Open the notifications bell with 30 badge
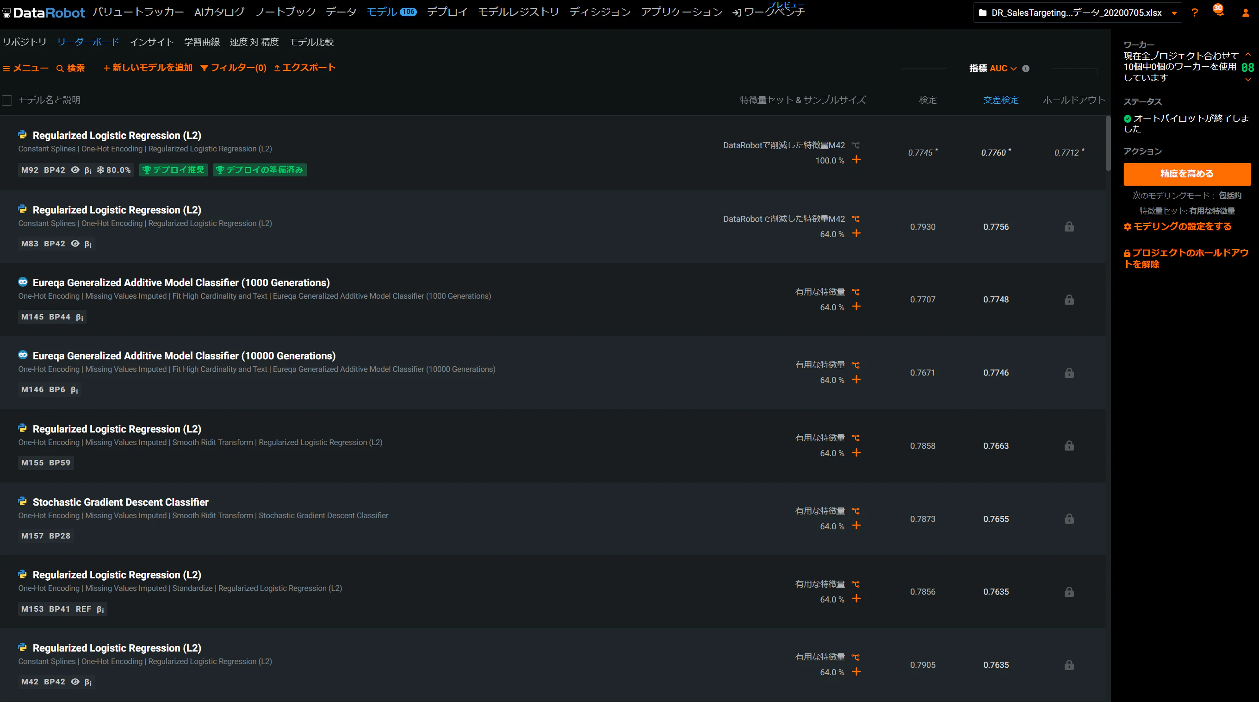The height and width of the screenshot is (702, 1259). pyautogui.click(x=1218, y=11)
